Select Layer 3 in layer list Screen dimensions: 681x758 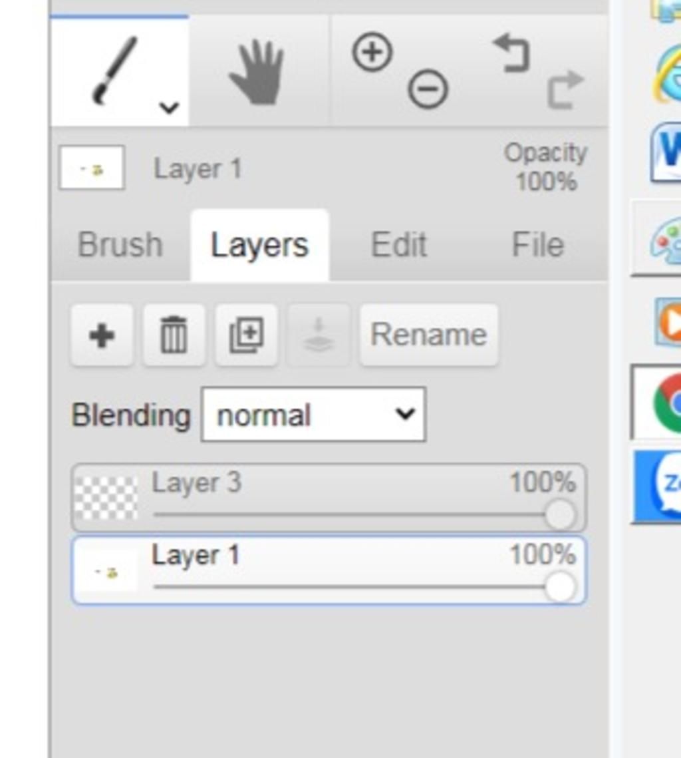(x=329, y=498)
